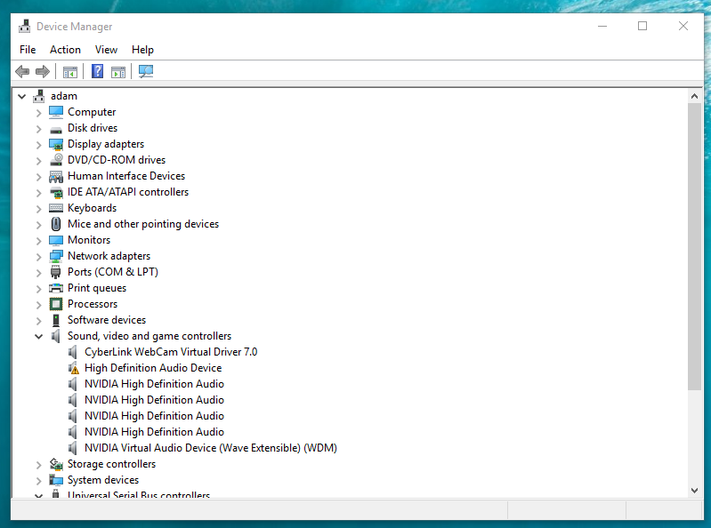Select High Definition Audio Device entry
Viewport: 711px width, 528px height.
153,368
